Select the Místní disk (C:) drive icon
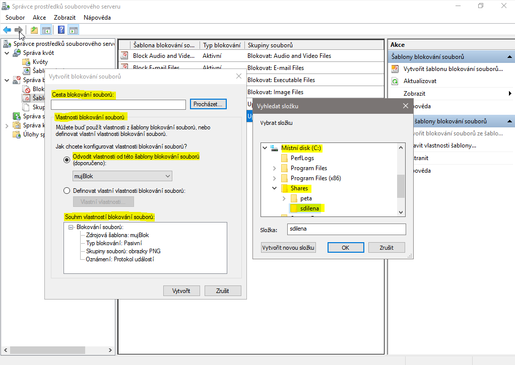515x365 pixels. [275, 148]
